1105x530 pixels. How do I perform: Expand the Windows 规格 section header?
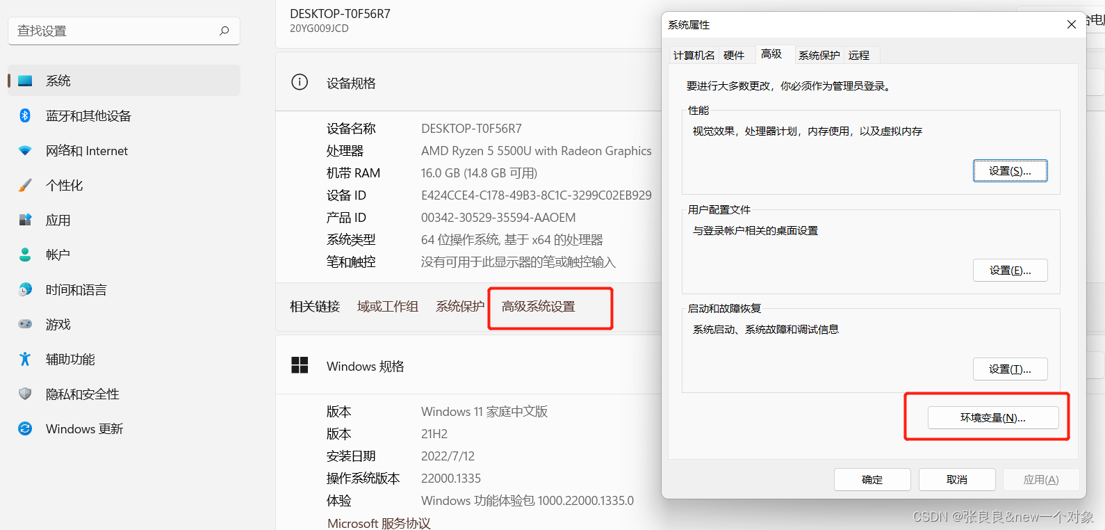pyautogui.click(x=468, y=366)
